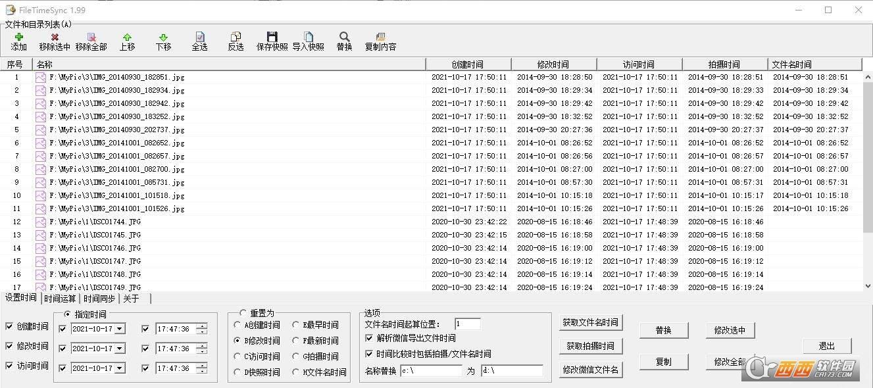873x388 pixels.
Task: Click the replacement field containing d:\
Action: 512,371
